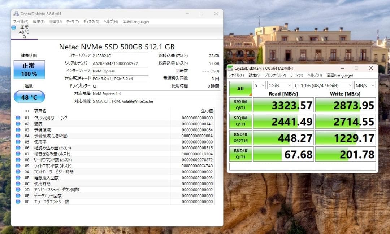390x234 pixels.
Task: Click status orb for ID 05 使用率
Action: tap(18, 142)
